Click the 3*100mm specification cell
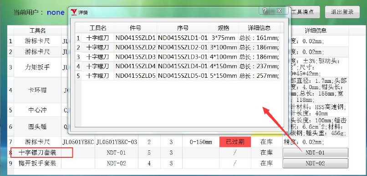Screen dimensions: 367x176 point(224,47)
